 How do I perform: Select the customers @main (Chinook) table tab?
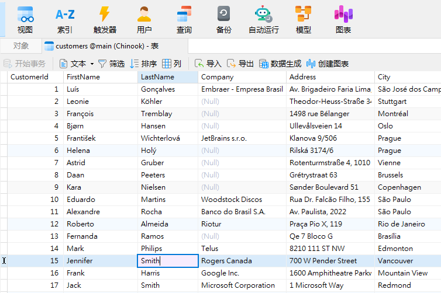coord(115,46)
